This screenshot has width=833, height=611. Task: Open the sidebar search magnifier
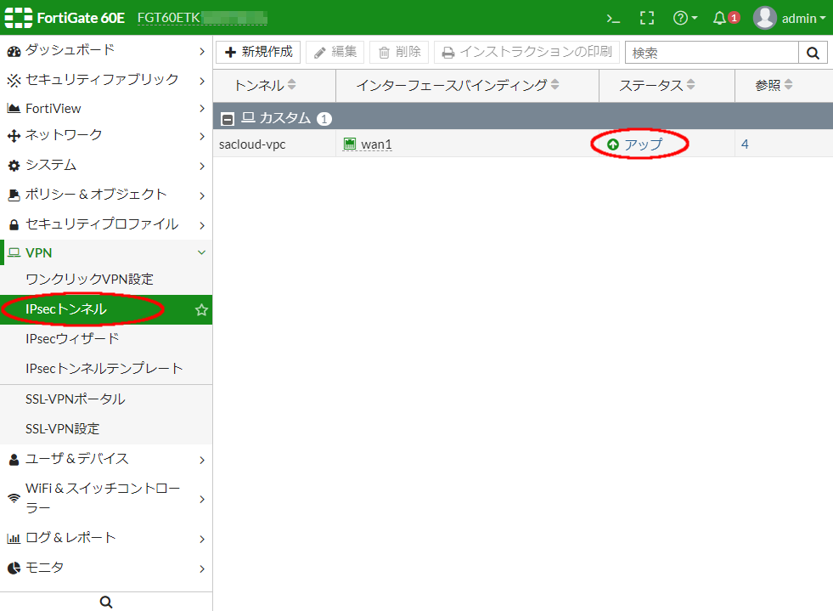click(105, 601)
